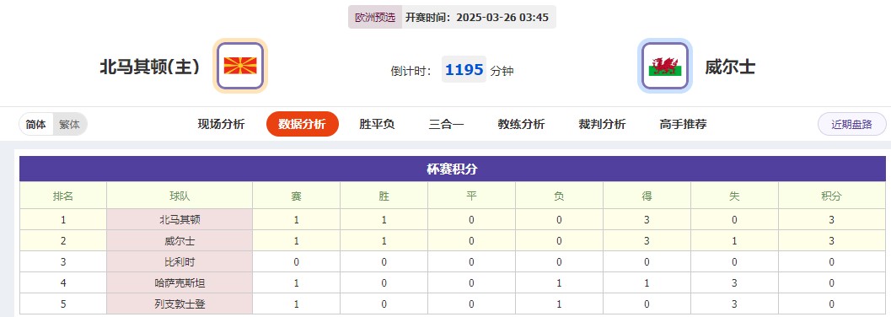Click the 积分 column header
The height and width of the screenshot is (317, 891).
831,196
